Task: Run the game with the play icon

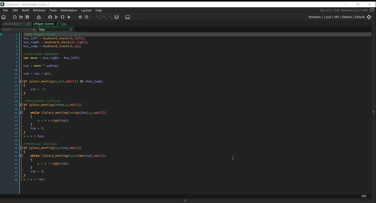Action: pyautogui.click(x=56, y=17)
